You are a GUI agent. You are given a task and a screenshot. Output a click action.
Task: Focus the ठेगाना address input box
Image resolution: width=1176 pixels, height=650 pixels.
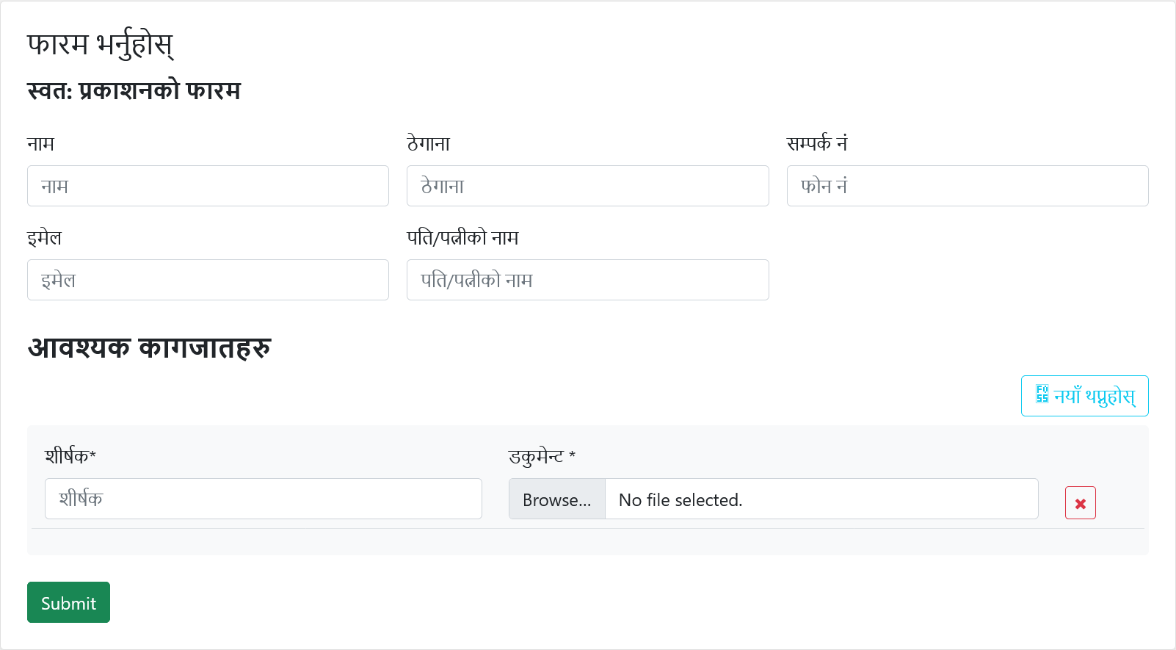pyautogui.click(x=587, y=186)
